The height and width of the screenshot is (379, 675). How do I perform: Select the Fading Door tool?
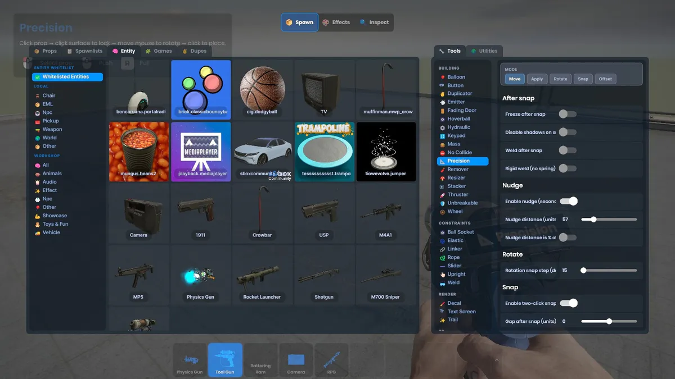coord(462,111)
